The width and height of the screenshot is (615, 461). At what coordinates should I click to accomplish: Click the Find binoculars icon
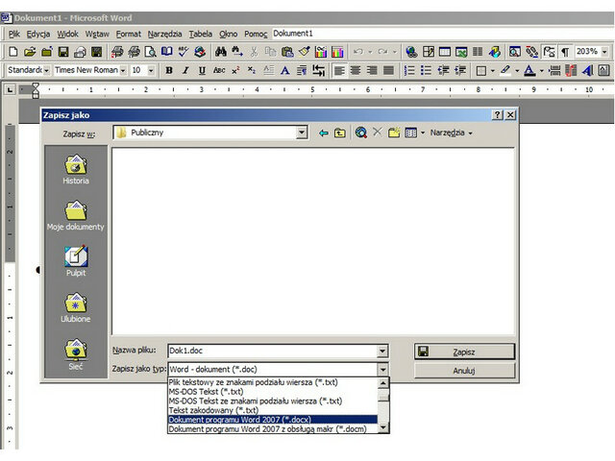point(220,51)
